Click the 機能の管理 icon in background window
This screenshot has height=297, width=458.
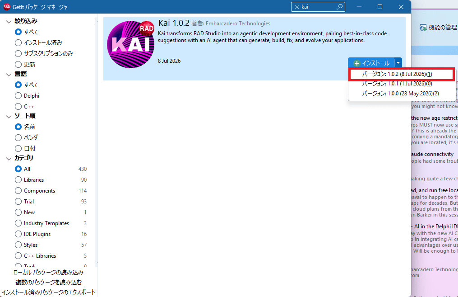(423, 28)
